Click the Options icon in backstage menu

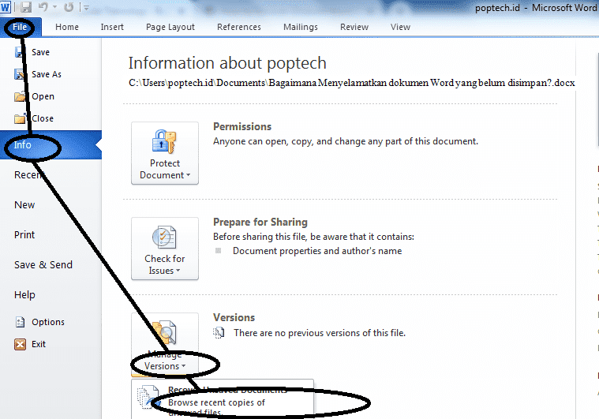point(20,322)
